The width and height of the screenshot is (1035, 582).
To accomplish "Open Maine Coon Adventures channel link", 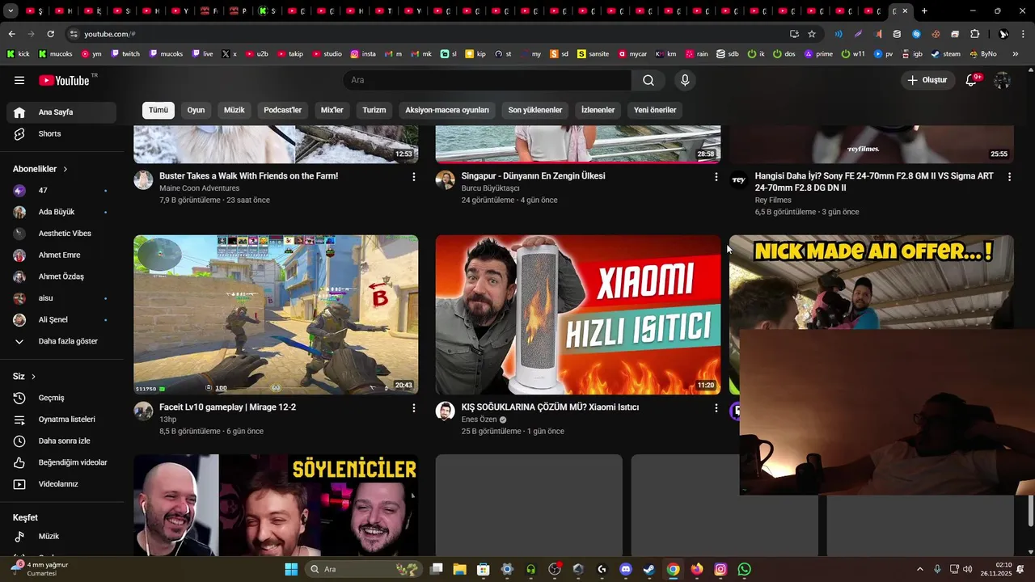I will (199, 188).
